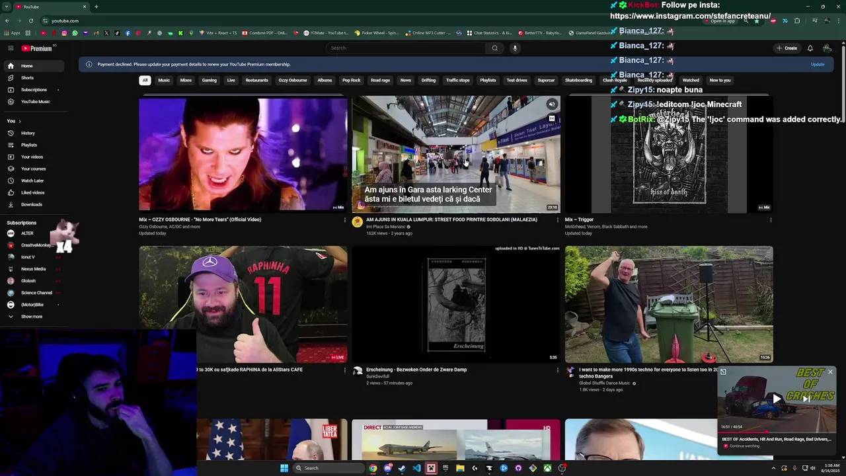Image resolution: width=846 pixels, height=476 pixels.
Task: Toggle captions on the Kuala Lumpur preview
Action: [x=552, y=119]
